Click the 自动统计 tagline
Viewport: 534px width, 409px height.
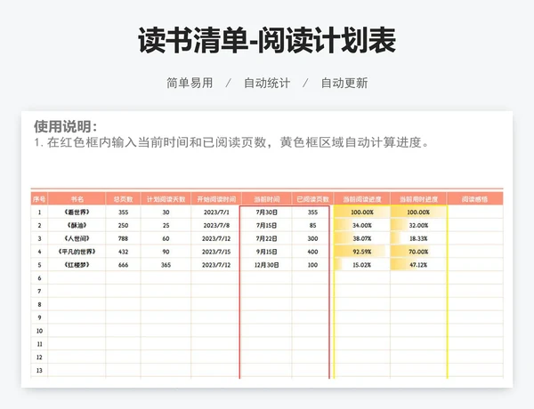click(x=267, y=83)
